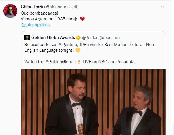Open the quoted tweet's 9h timestamp
Screen dimensions: 174x135
tap(117, 38)
